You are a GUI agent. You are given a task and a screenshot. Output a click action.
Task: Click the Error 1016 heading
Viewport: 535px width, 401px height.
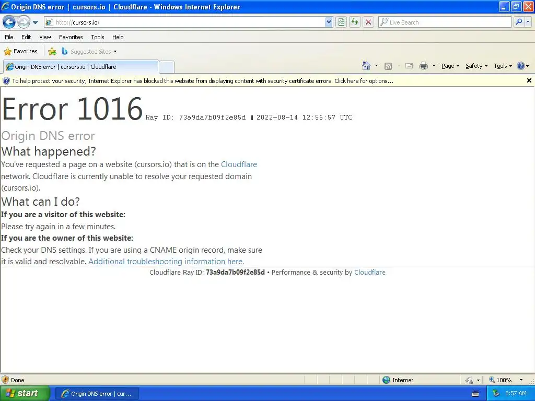click(72, 109)
